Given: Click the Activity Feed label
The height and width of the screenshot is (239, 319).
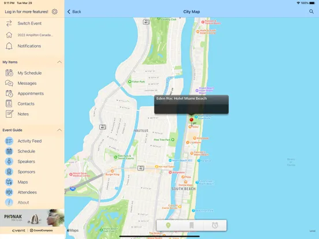Looking at the screenshot, I should pos(29,141).
